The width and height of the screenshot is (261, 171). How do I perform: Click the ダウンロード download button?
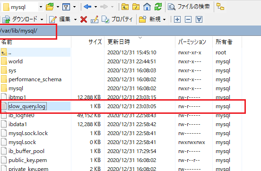tap(20, 19)
